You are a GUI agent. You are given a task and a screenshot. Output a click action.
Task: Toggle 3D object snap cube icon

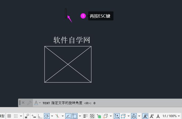tap(105, 116)
